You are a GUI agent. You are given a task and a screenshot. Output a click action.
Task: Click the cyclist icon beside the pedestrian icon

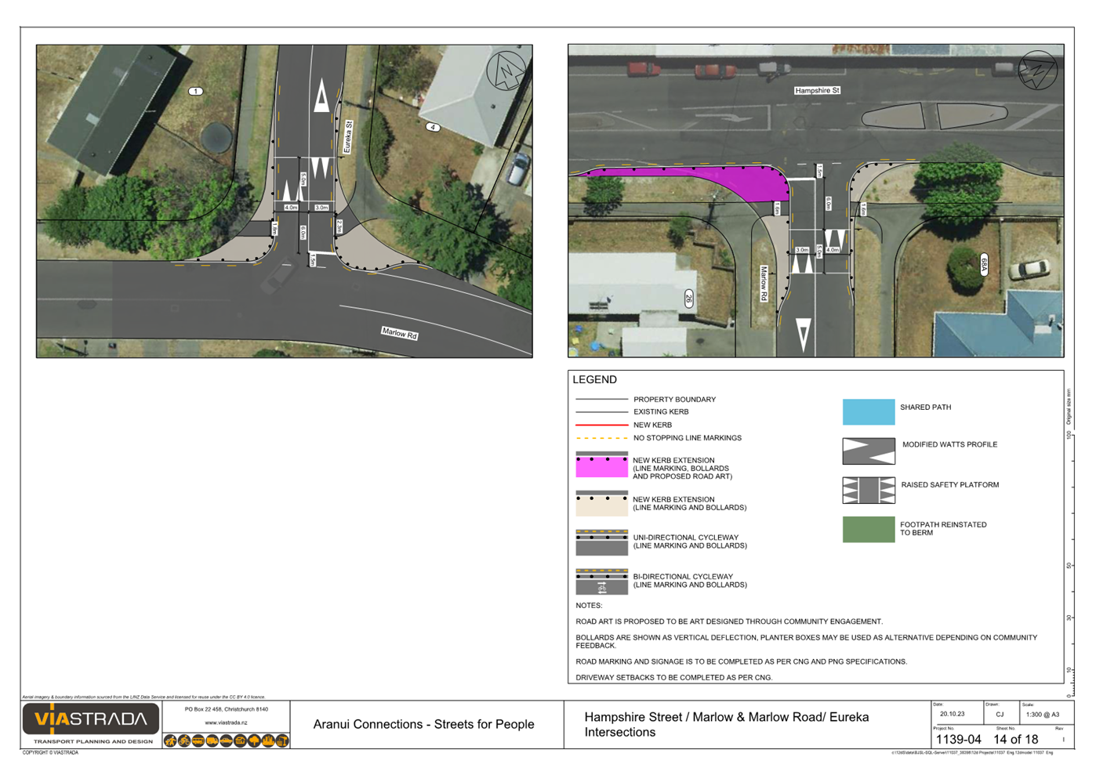pos(184,741)
